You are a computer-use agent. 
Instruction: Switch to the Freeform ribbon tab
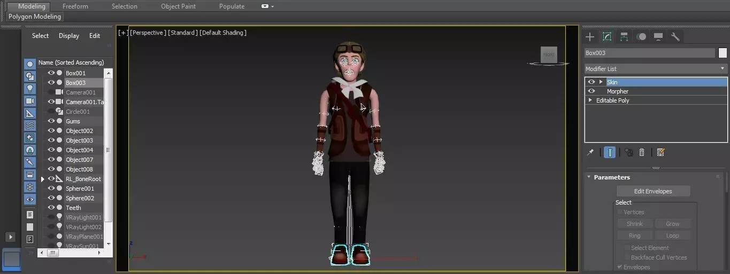75,6
